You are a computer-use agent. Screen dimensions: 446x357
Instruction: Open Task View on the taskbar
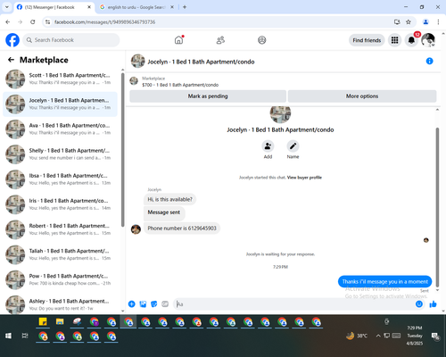tap(25, 336)
